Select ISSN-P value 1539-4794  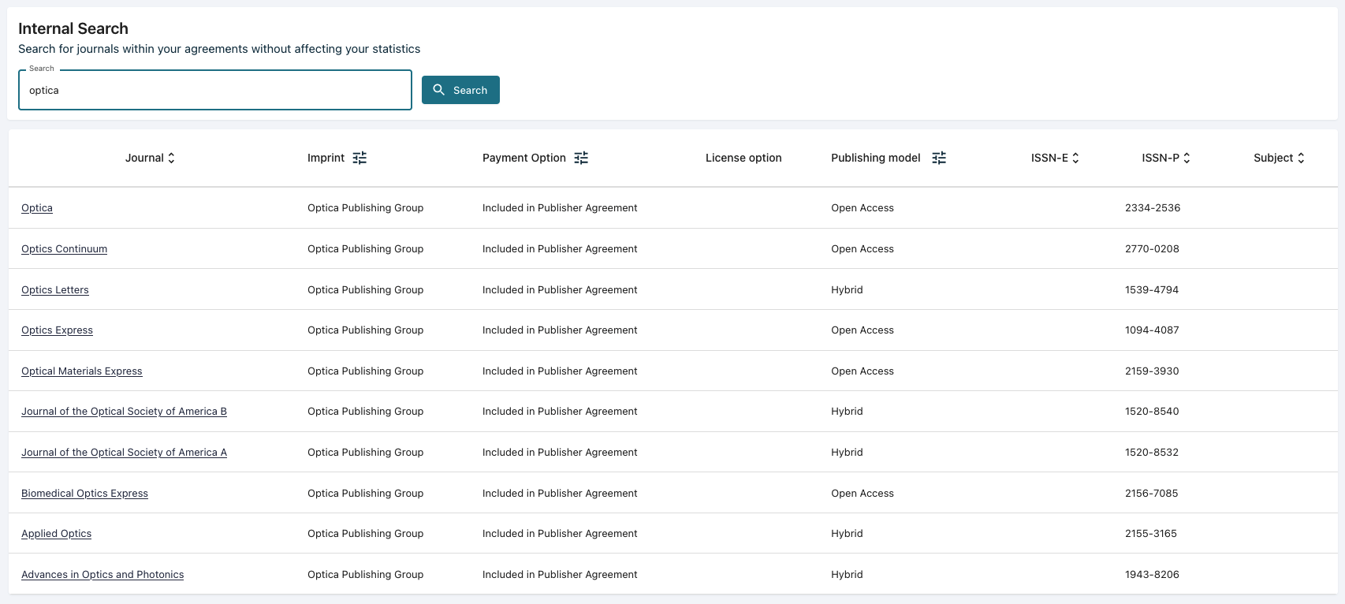[1152, 290]
